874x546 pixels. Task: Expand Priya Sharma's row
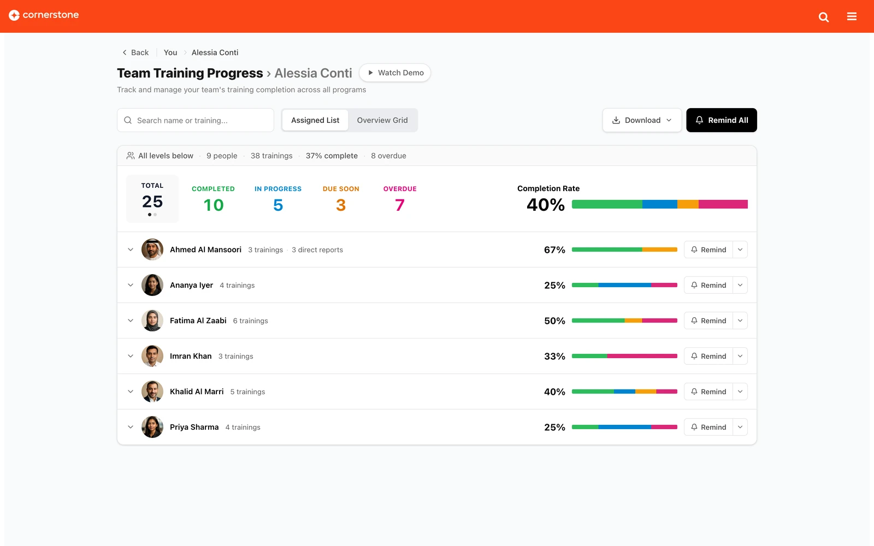point(131,427)
